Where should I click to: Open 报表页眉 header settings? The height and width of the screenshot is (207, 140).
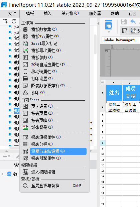pos(45,113)
